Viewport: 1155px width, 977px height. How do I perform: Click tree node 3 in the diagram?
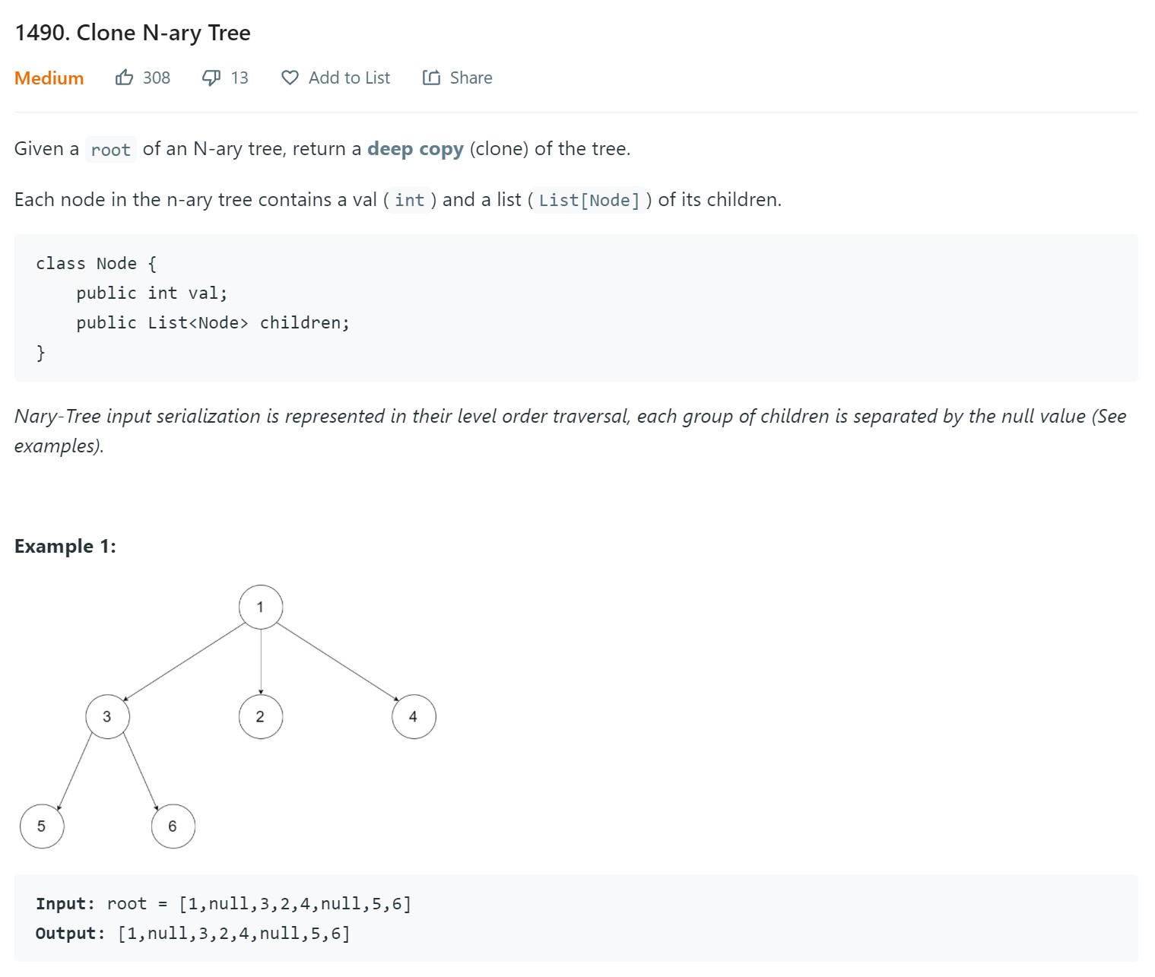(x=107, y=716)
